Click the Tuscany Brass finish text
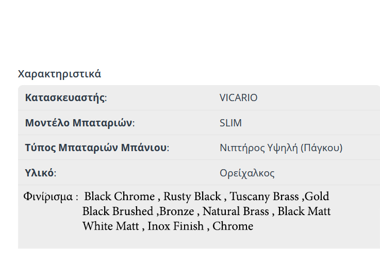 click(x=264, y=197)
